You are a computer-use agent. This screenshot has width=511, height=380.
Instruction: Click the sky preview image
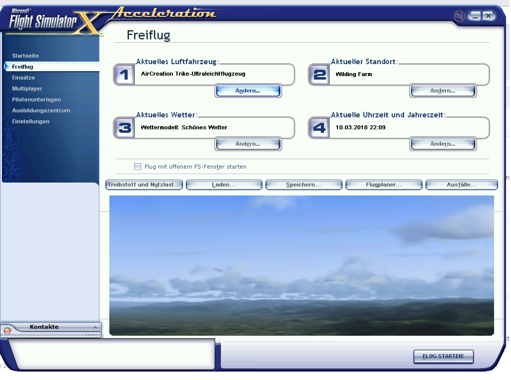(301, 266)
